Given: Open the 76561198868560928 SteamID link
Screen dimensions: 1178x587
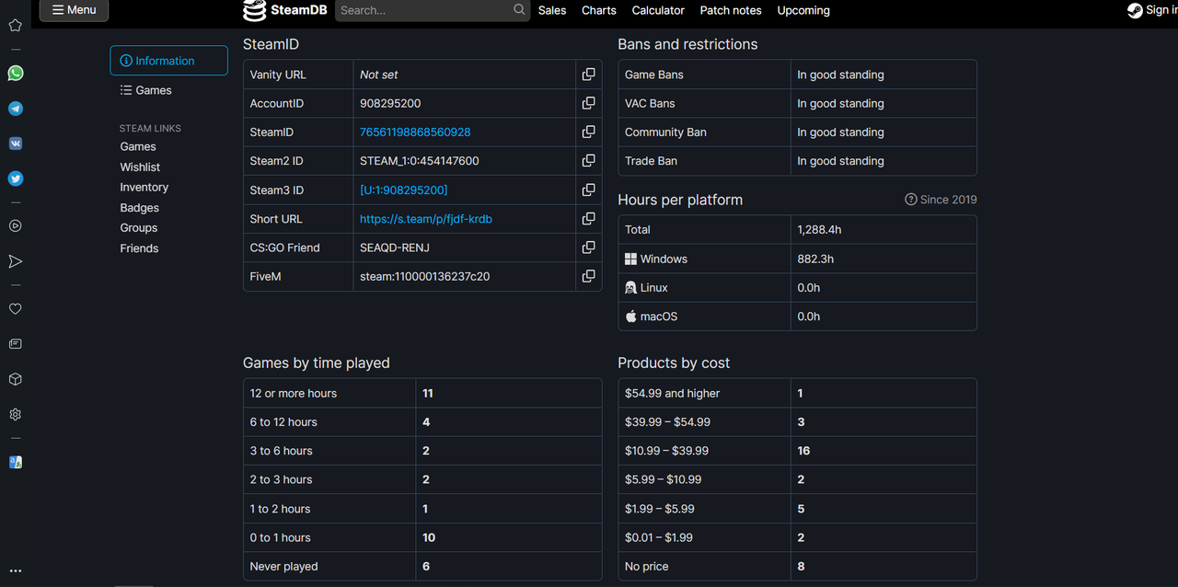Looking at the screenshot, I should click(x=415, y=132).
